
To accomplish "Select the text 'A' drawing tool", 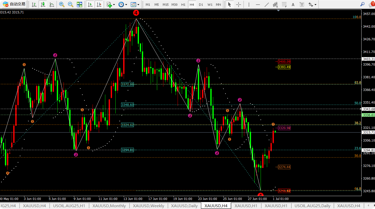I will 293,4.
